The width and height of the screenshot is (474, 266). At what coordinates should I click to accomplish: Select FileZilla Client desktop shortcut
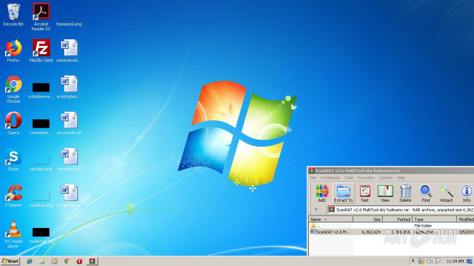(x=41, y=51)
